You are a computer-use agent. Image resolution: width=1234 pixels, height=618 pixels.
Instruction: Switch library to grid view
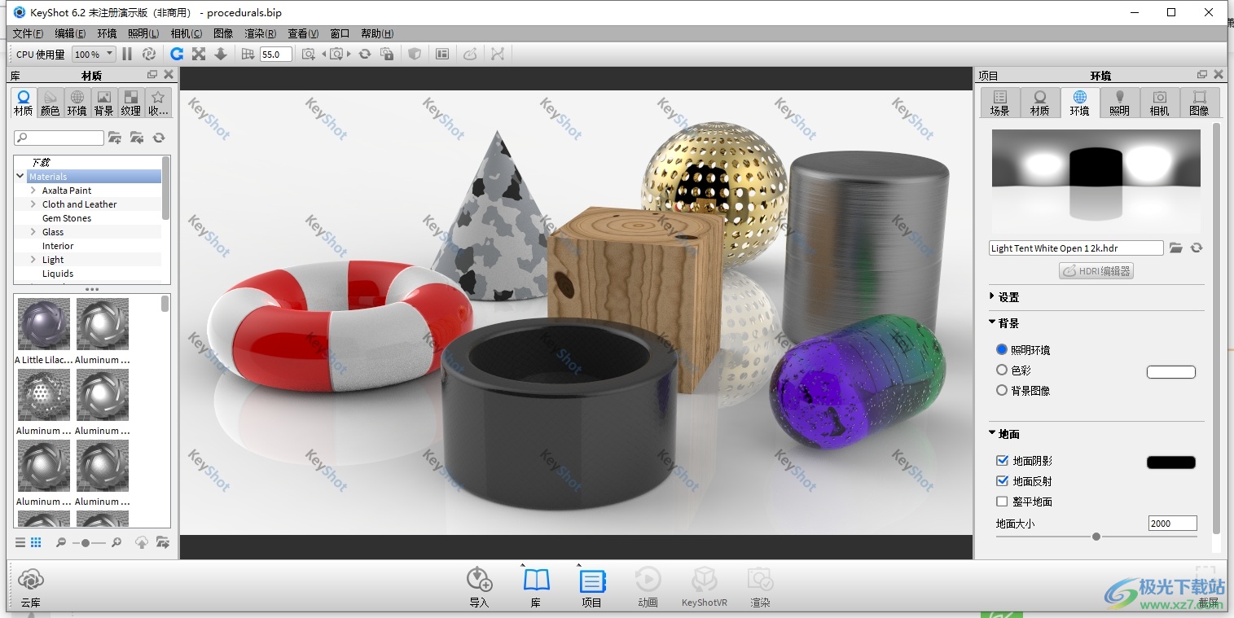tap(36, 542)
